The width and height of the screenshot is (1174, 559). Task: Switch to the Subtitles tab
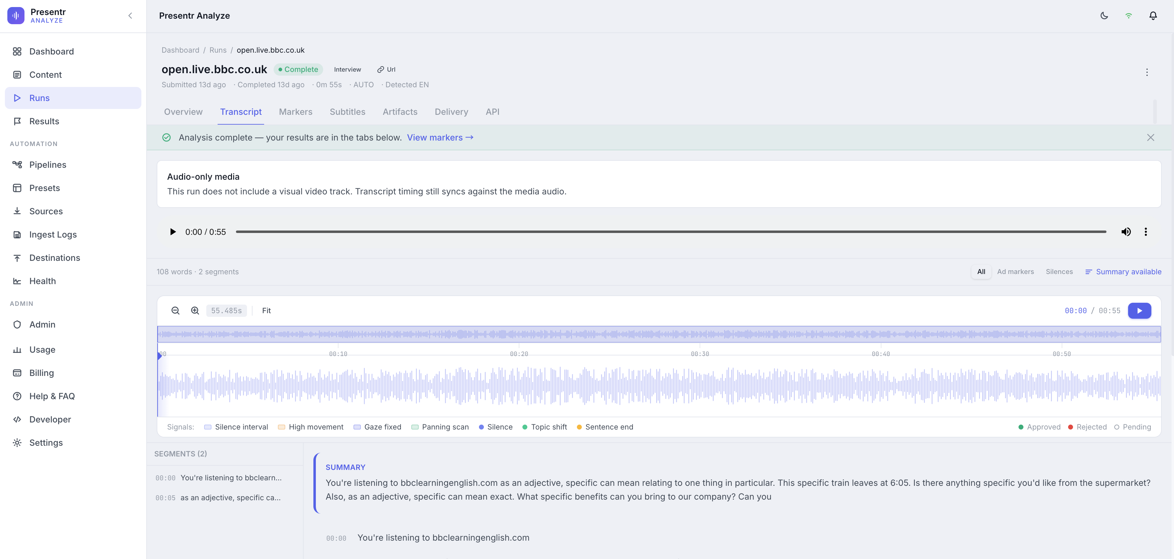click(x=347, y=112)
